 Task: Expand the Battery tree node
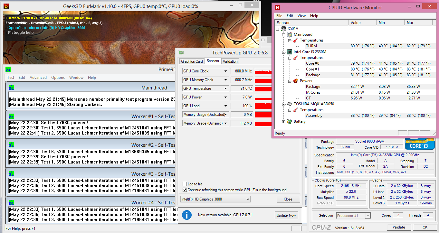click(x=284, y=121)
